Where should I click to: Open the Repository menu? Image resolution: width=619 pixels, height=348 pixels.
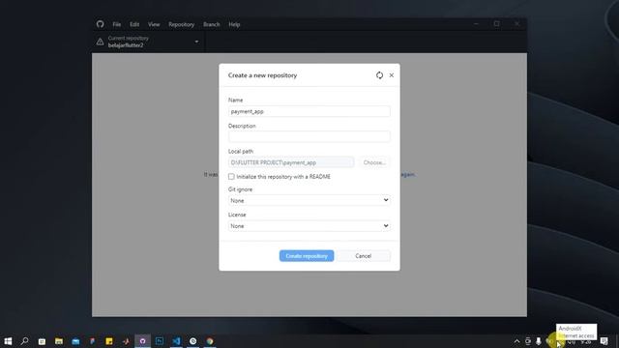(x=181, y=24)
